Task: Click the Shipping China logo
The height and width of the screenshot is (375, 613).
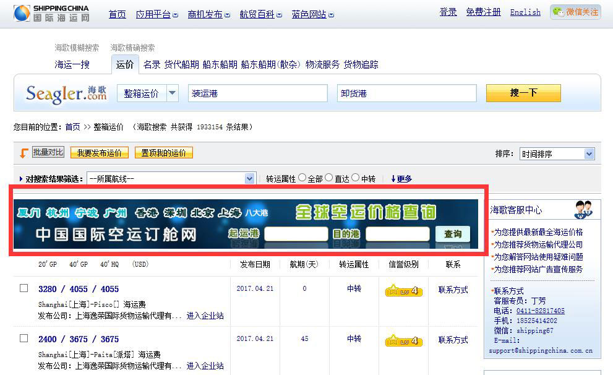Action: (51, 13)
